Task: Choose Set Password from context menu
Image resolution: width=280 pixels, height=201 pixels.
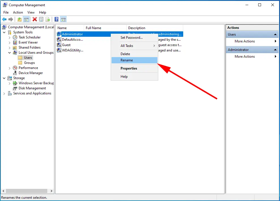Action: pos(134,38)
